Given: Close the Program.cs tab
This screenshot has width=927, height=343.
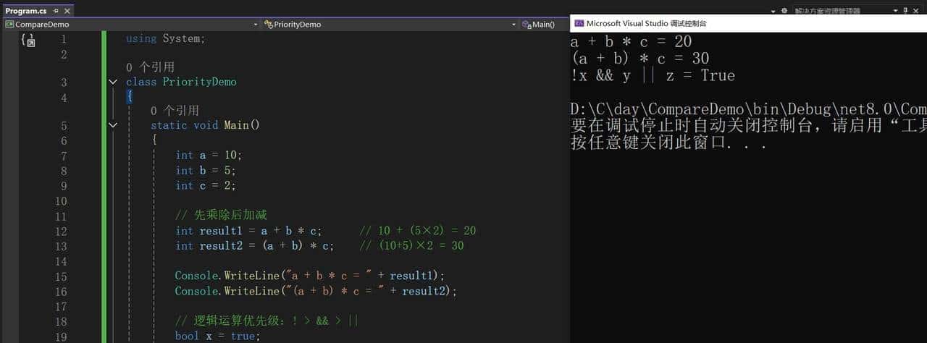Looking at the screenshot, I should 67,11.
